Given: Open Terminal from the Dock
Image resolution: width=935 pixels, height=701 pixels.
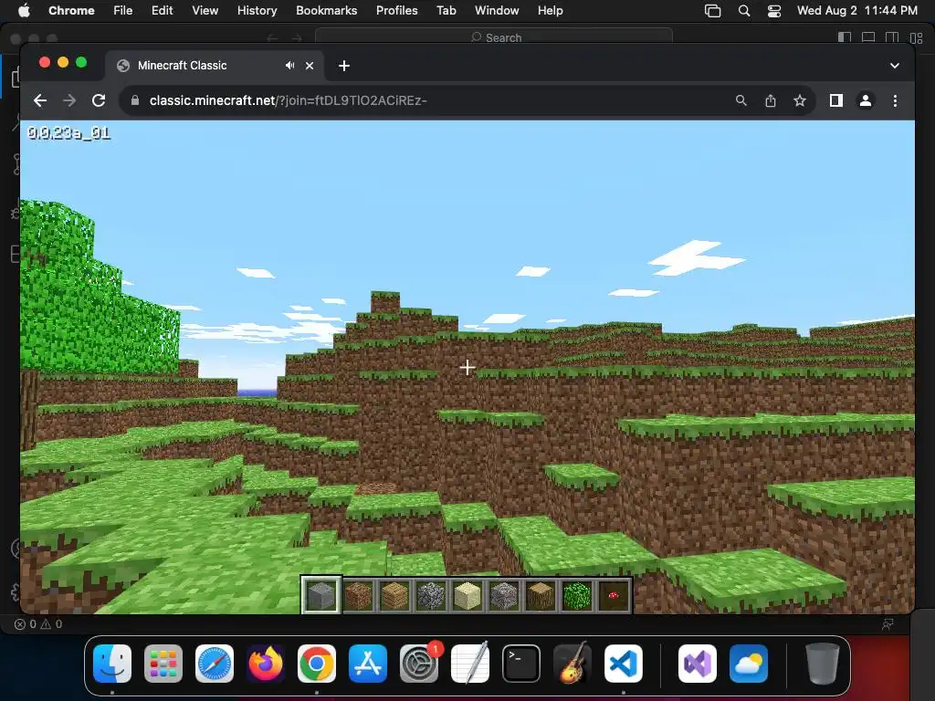Looking at the screenshot, I should click(521, 664).
